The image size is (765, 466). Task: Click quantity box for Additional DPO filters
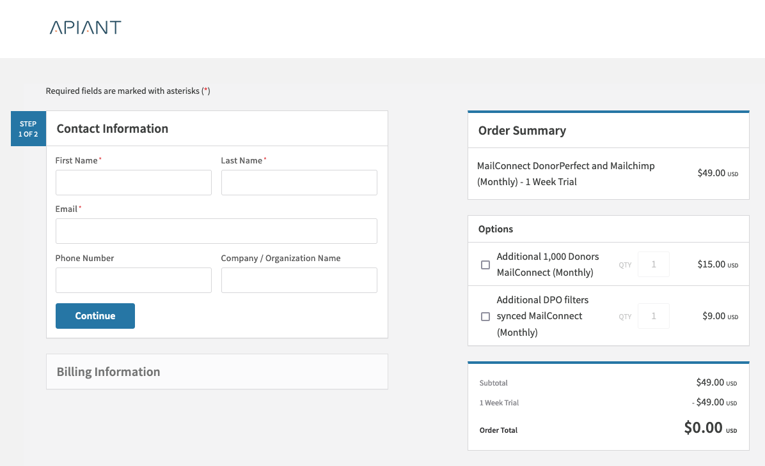point(653,316)
